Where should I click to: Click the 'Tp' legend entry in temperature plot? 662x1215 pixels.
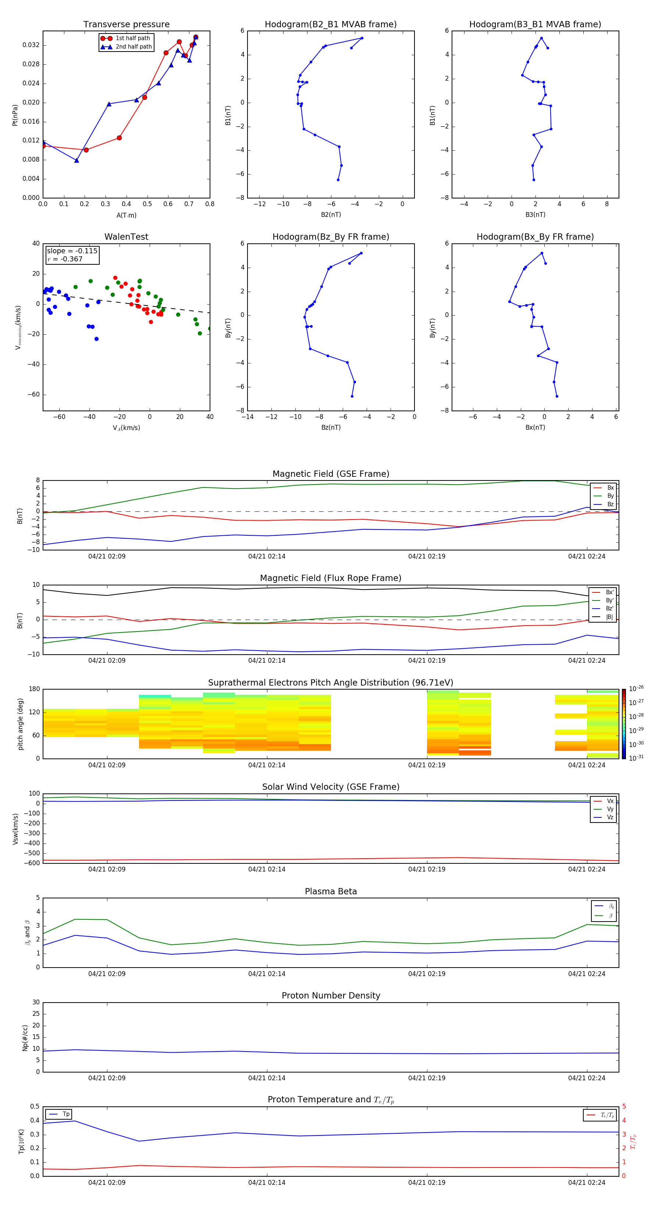[x=58, y=1114]
